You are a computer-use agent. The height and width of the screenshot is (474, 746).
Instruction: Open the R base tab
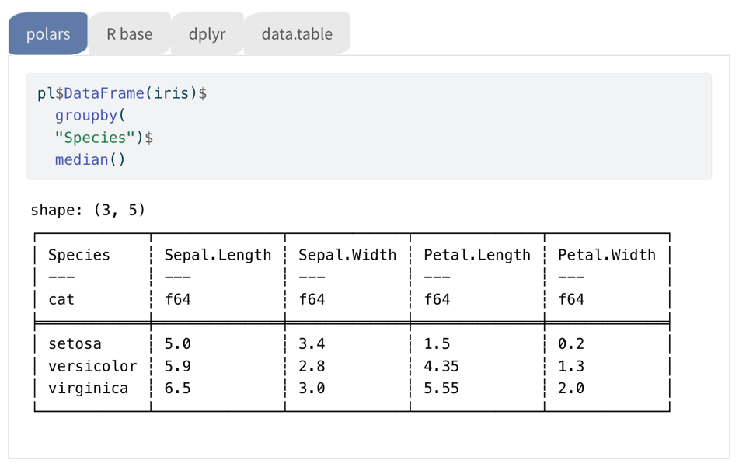pyautogui.click(x=129, y=34)
